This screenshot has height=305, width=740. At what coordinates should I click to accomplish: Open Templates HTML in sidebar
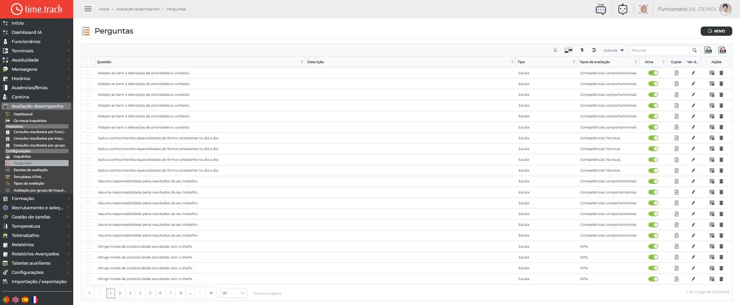[28, 177]
